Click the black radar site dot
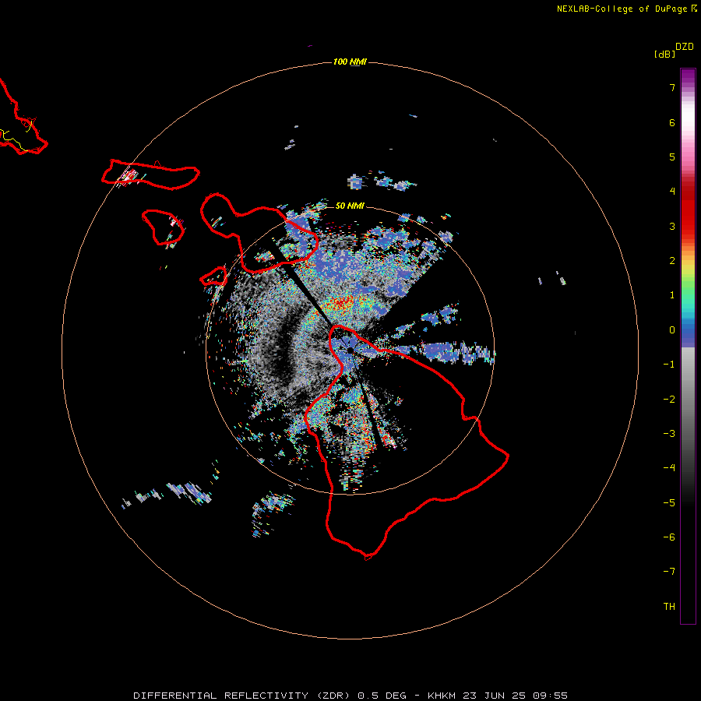This screenshot has width=701, height=701. click(350, 350)
